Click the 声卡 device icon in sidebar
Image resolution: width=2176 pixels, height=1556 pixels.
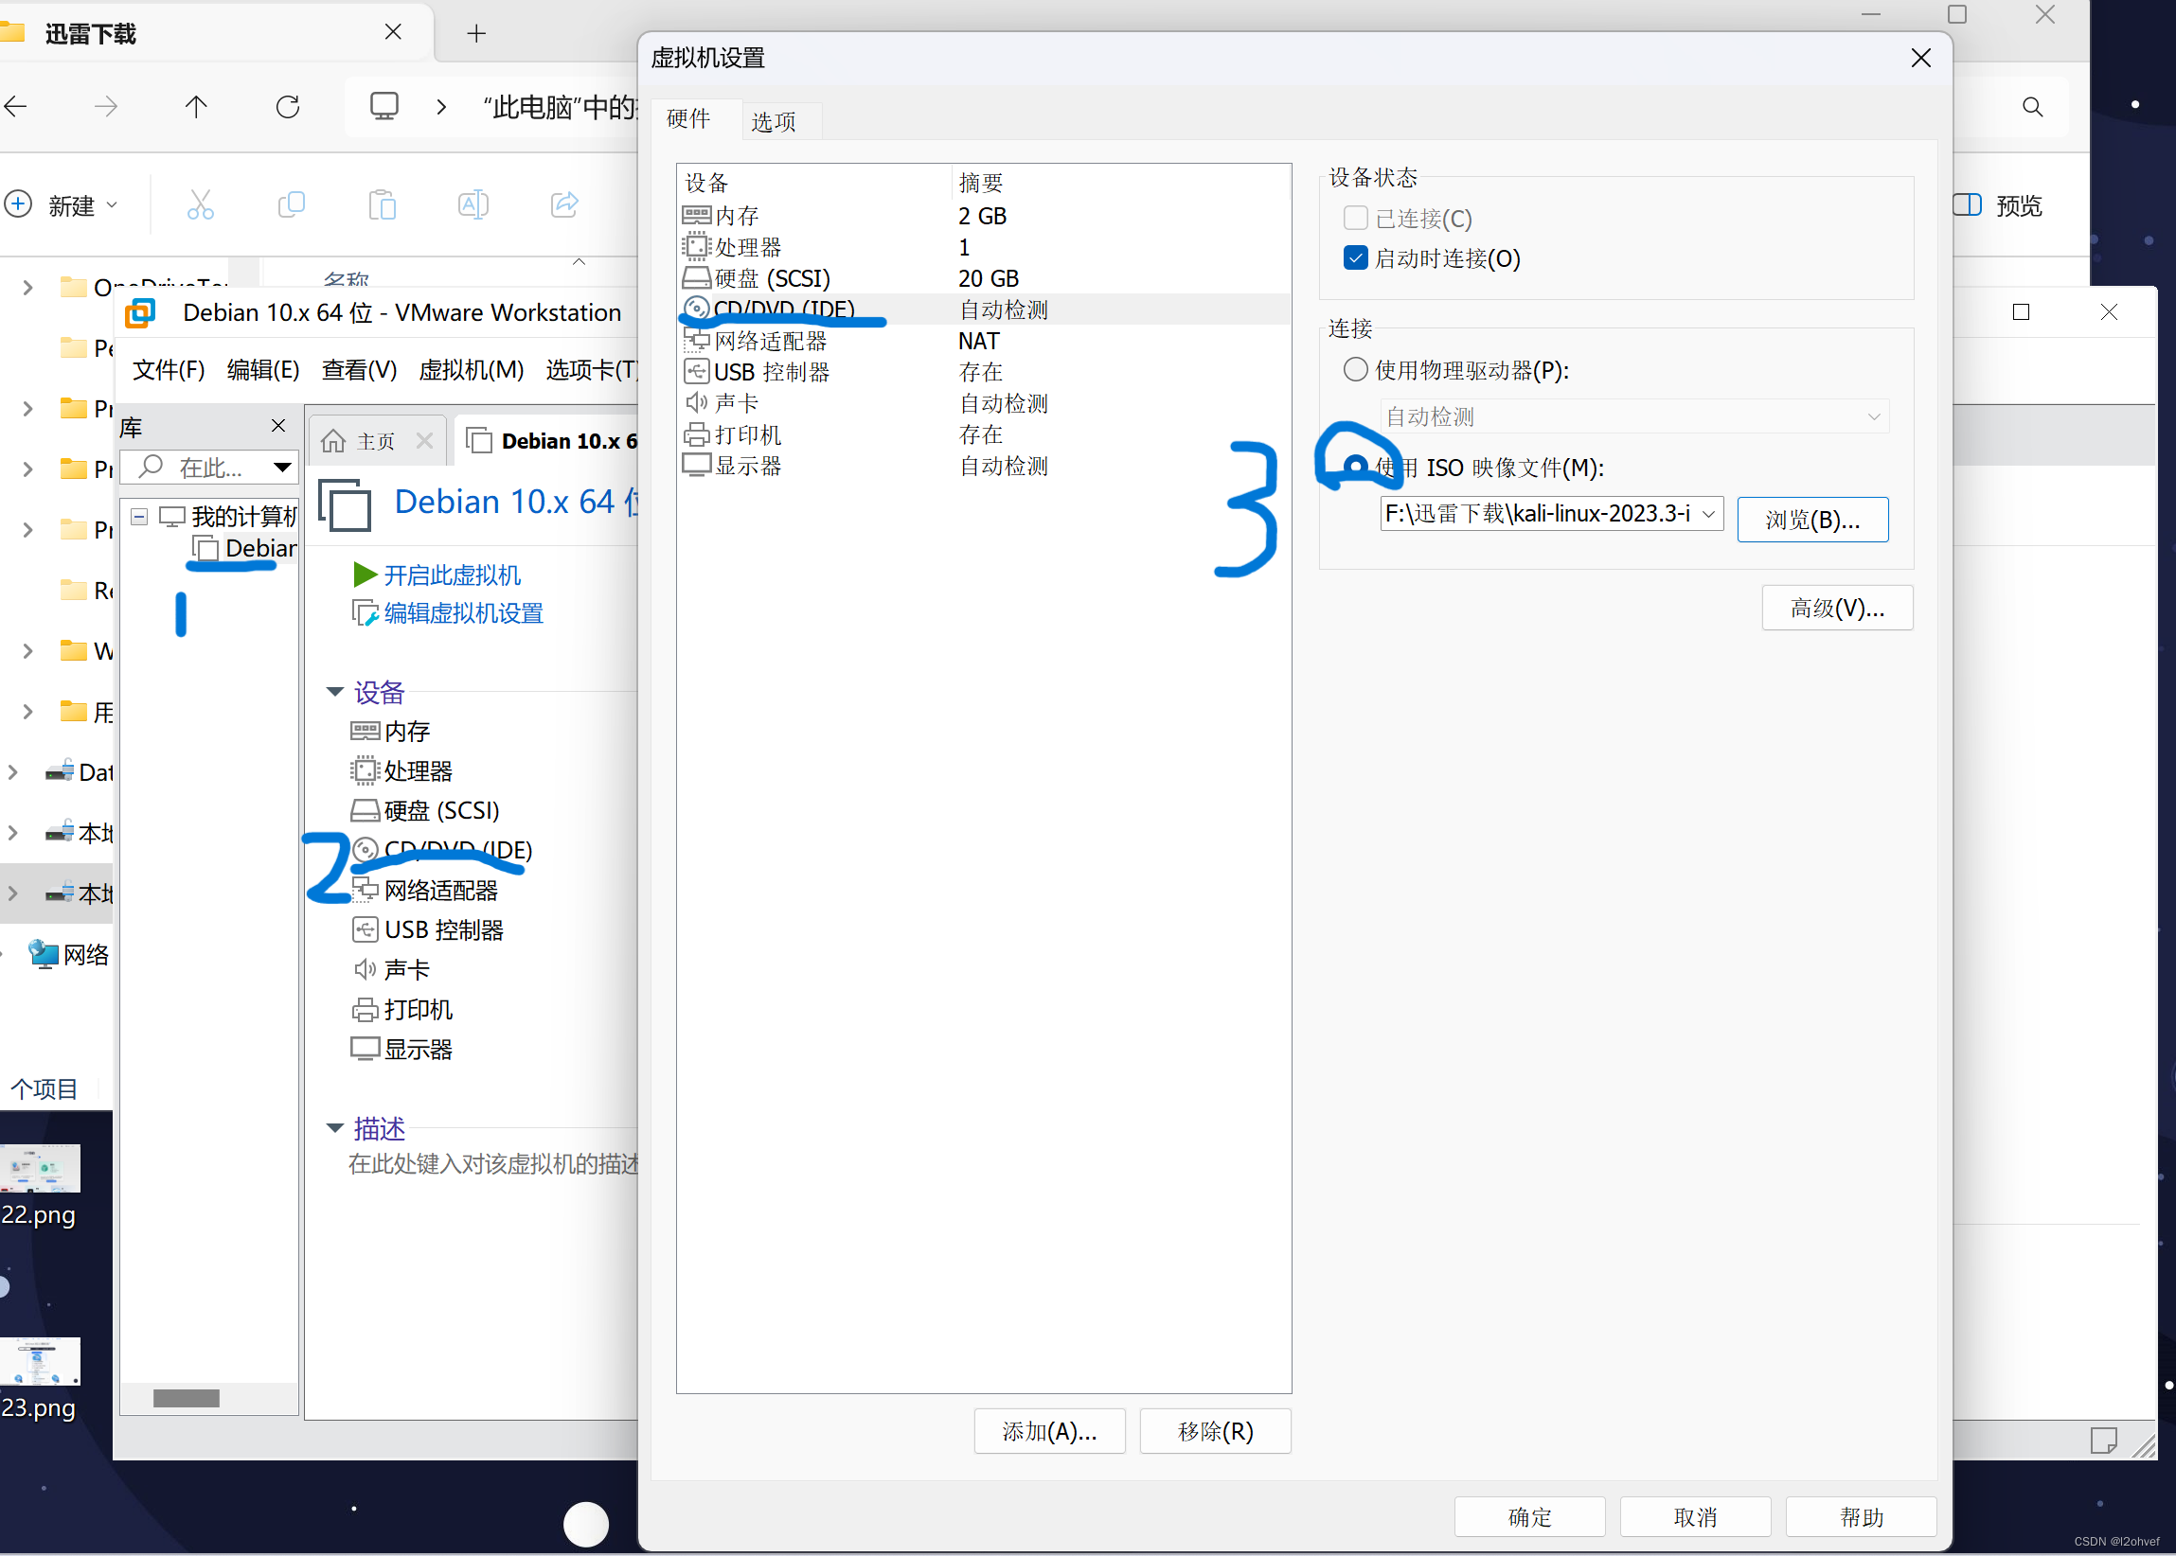(366, 968)
